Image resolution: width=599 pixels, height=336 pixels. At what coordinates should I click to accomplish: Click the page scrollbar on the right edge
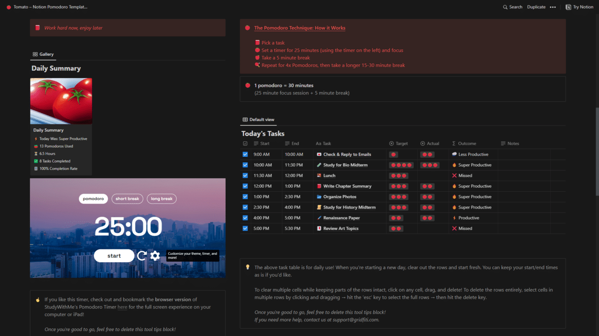(597, 151)
